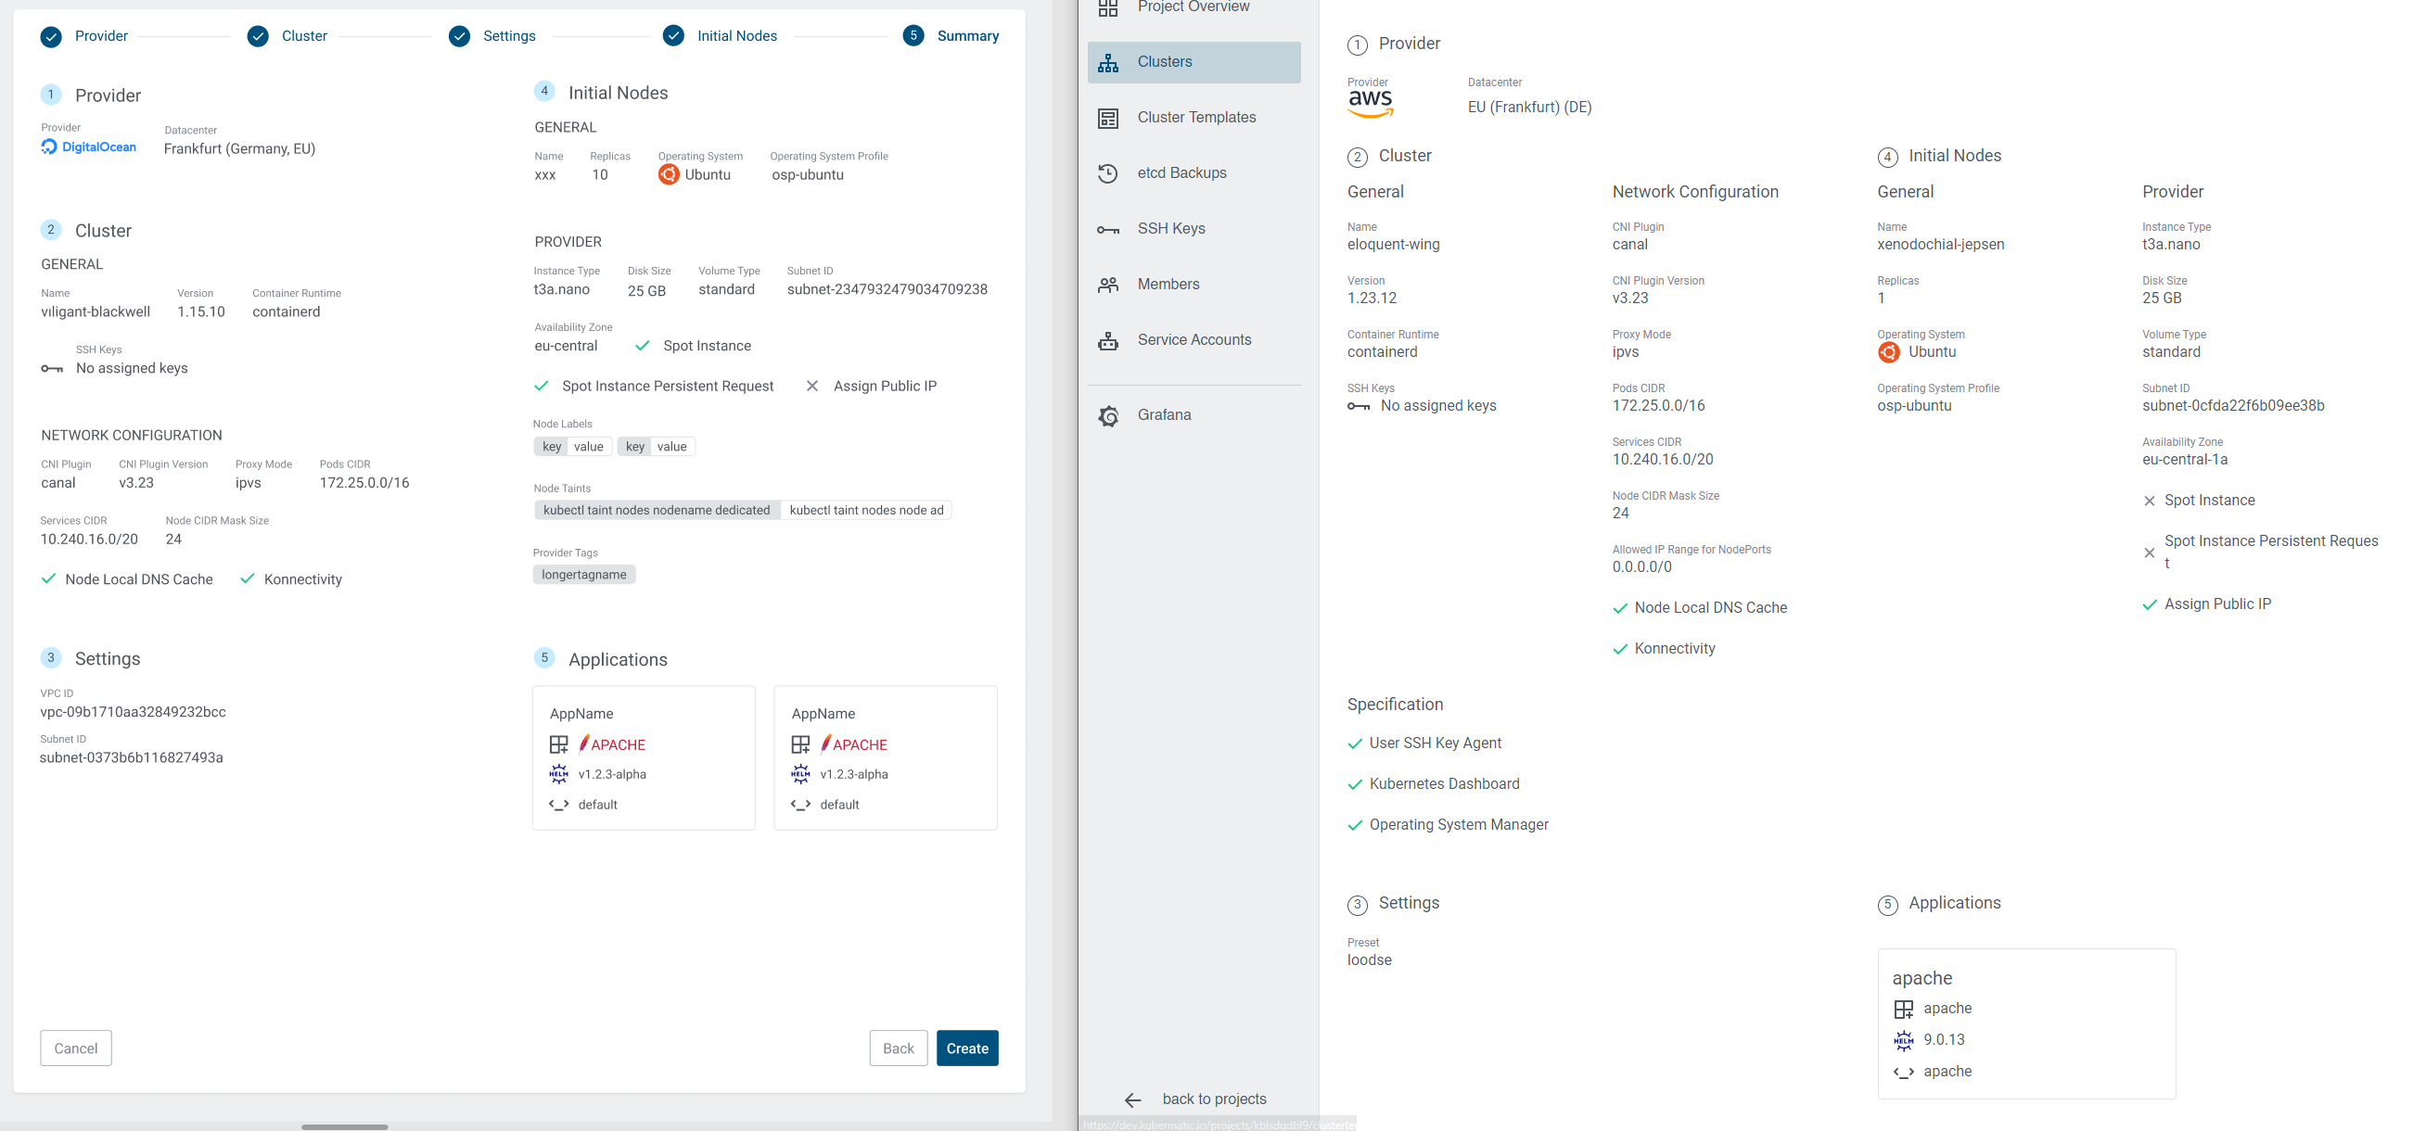Open Cluster Templates in the sidebar

[1194, 118]
